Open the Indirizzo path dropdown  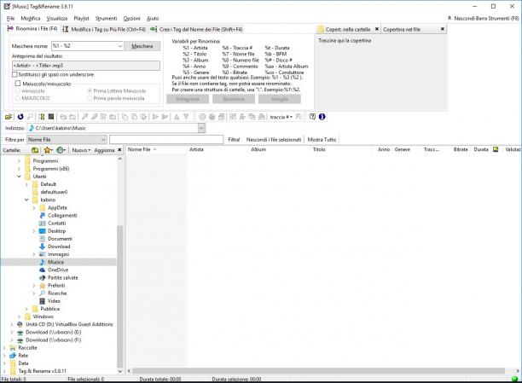coord(201,128)
